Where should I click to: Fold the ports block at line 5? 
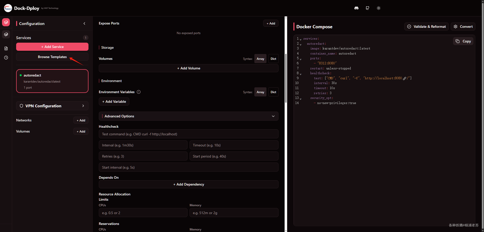tap(300, 59)
